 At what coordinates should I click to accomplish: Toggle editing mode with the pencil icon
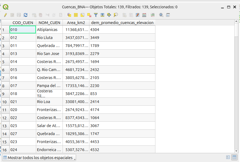pyautogui.click(x=5, y=15)
